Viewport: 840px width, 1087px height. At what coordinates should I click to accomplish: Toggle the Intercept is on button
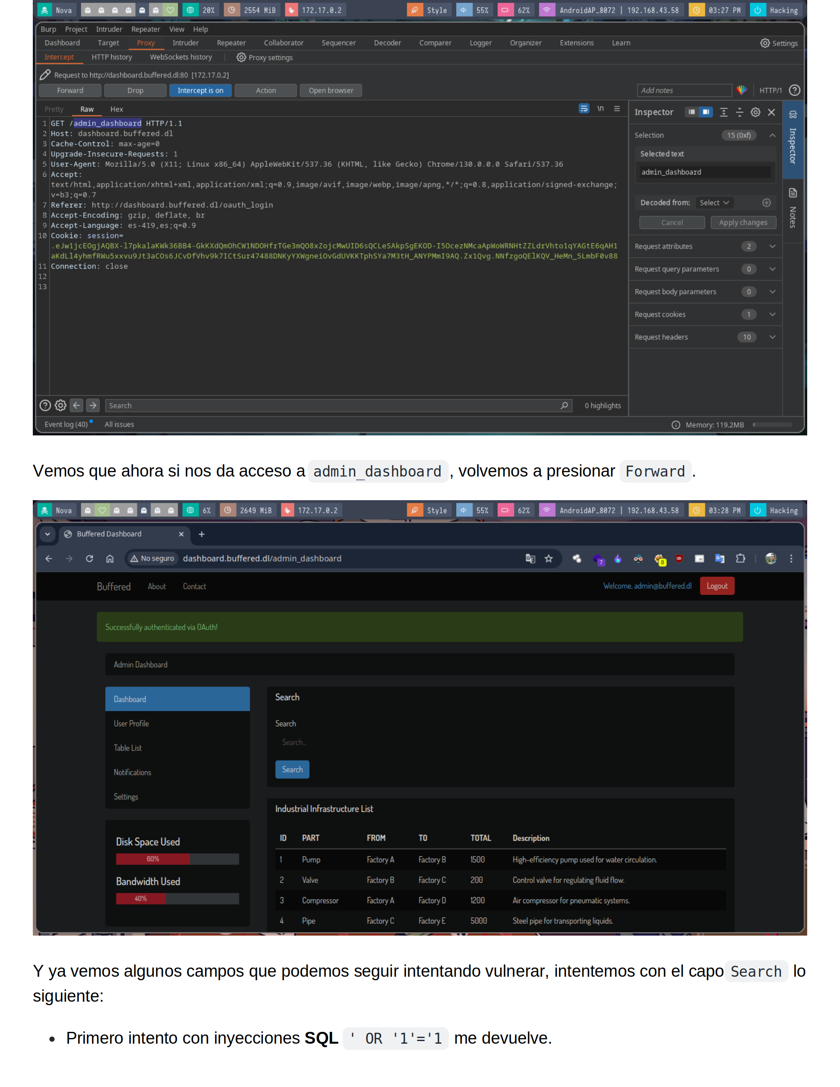tap(200, 90)
